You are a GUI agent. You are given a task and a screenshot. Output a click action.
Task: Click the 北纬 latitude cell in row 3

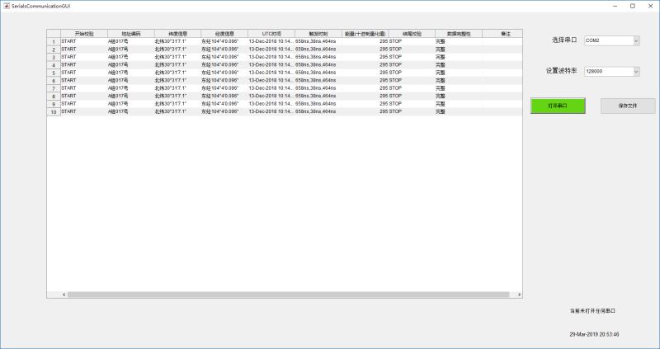coord(177,57)
